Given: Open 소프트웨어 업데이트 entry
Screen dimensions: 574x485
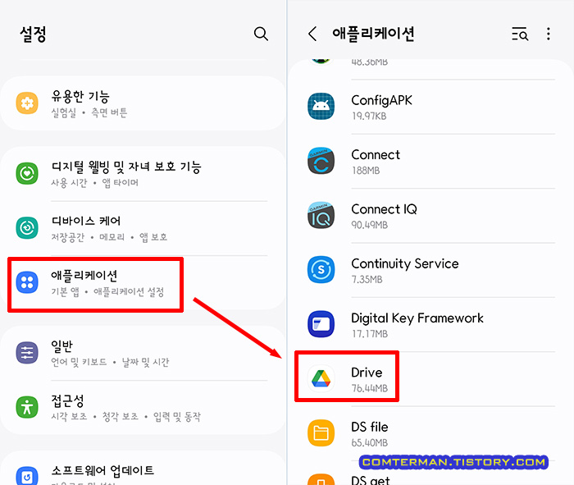Looking at the screenshot, I should (x=143, y=469).
